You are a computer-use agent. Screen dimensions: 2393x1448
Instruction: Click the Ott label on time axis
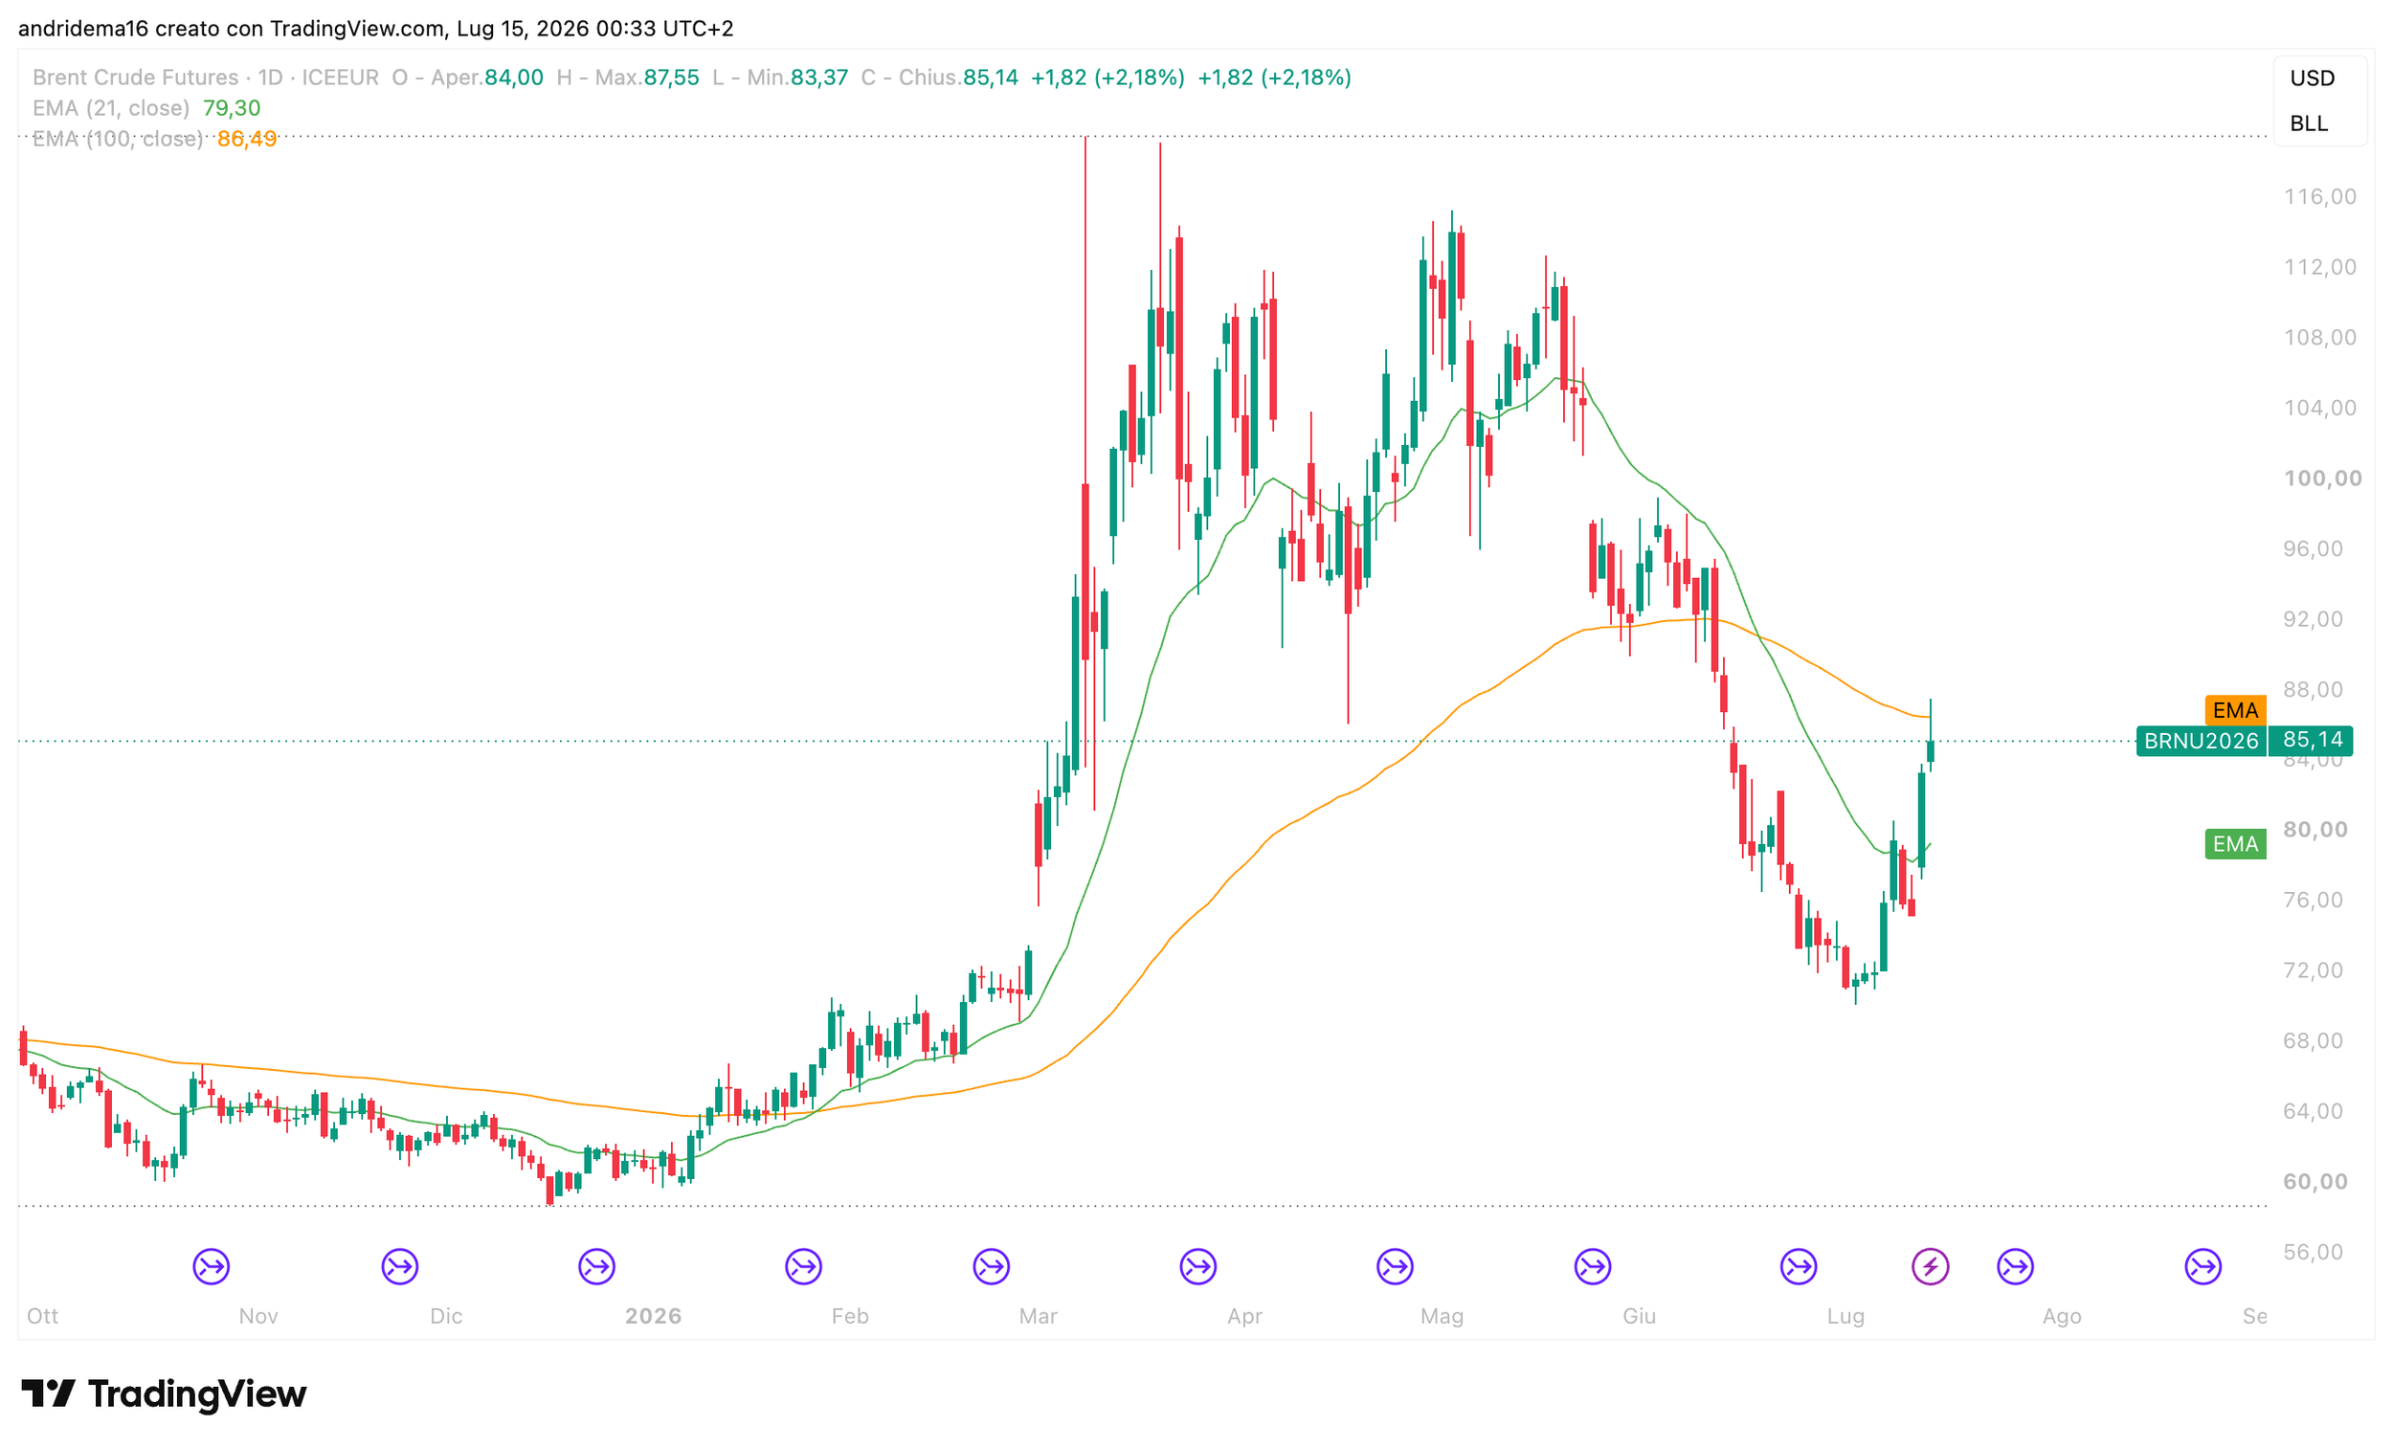(x=43, y=1316)
